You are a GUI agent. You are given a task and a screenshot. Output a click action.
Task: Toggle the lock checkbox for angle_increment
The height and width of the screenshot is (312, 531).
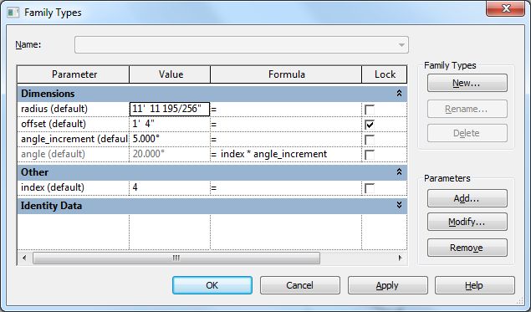click(x=370, y=140)
